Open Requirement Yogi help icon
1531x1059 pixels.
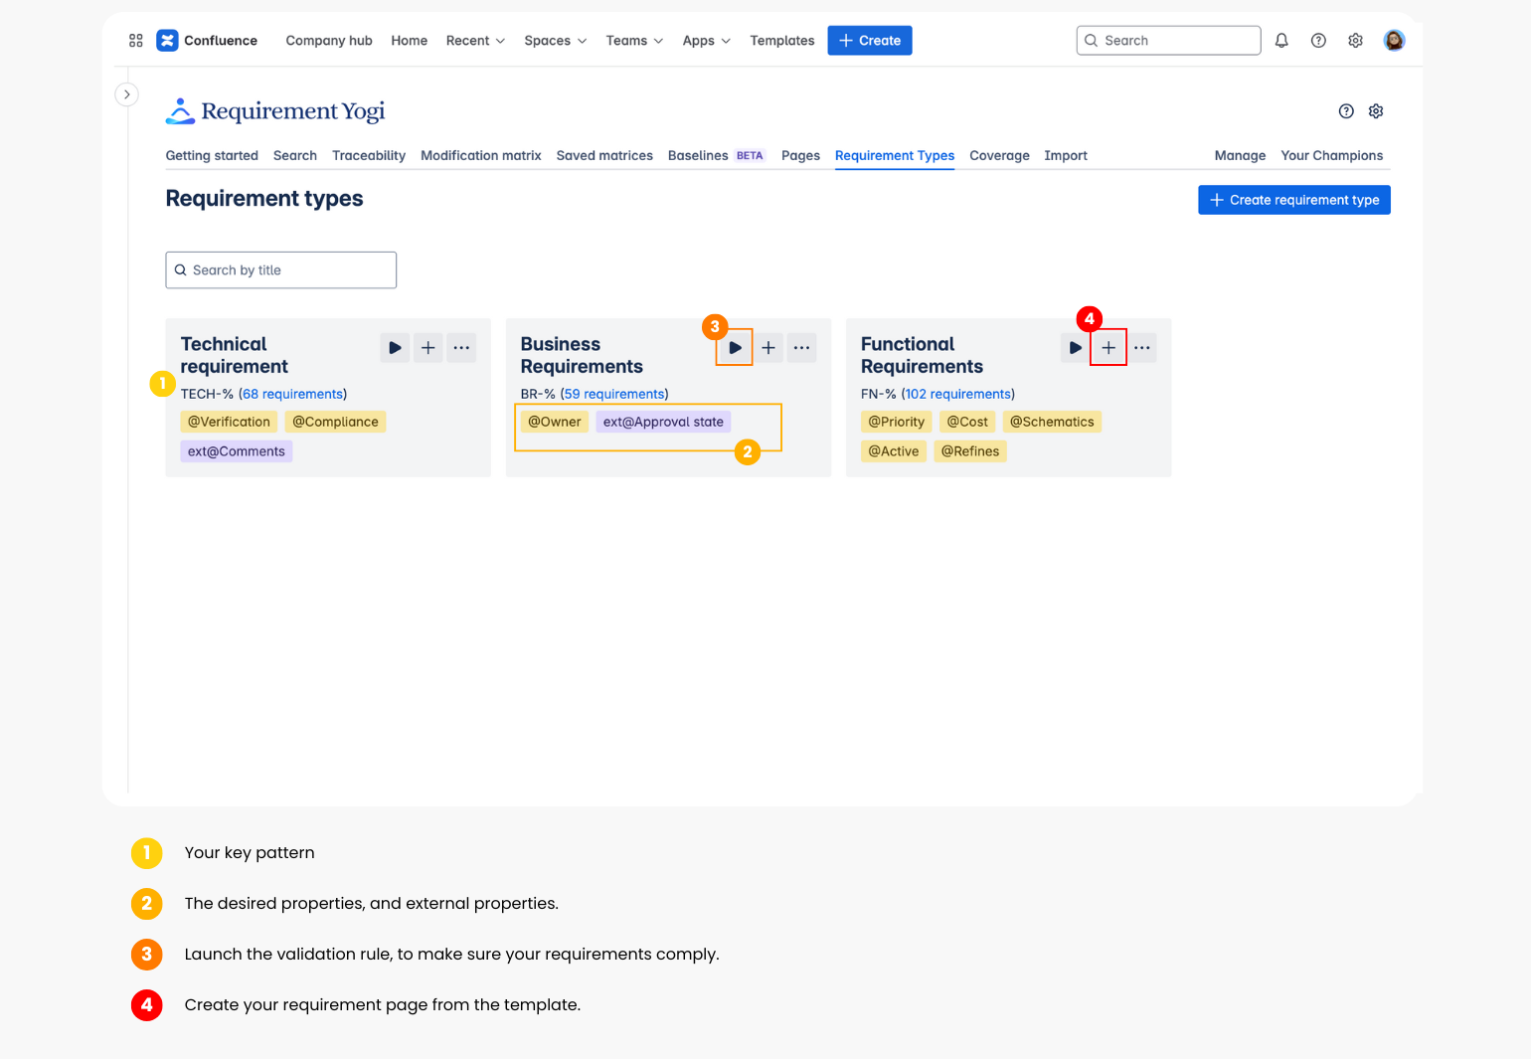pos(1346,111)
